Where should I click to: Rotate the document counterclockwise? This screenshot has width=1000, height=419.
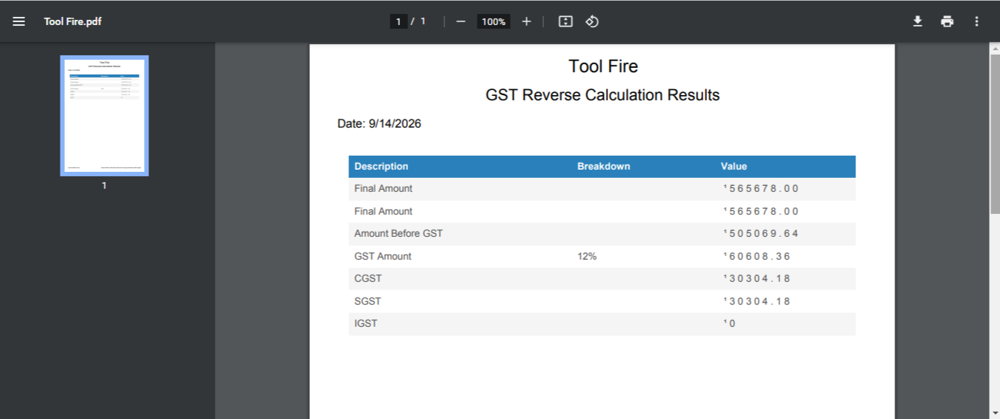[592, 21]
